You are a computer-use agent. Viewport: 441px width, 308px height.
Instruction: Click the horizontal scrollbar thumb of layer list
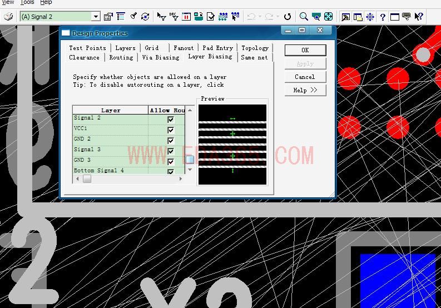coord(87,178)
